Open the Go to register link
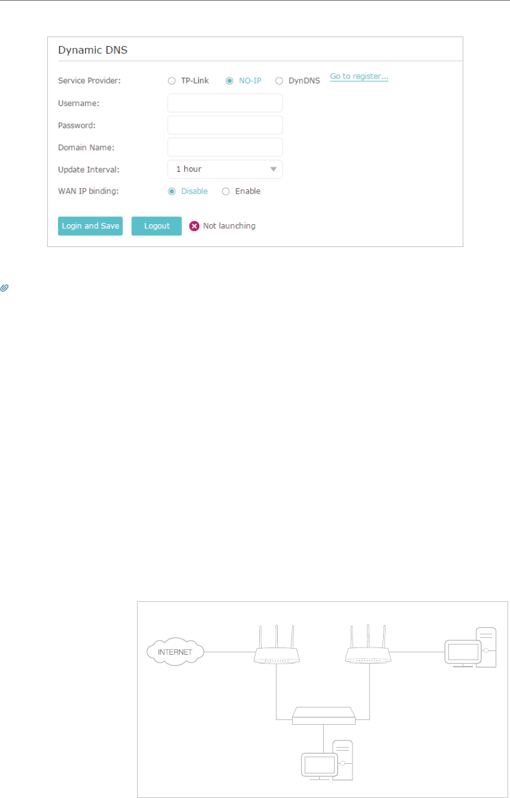The width and height of the screenshot is (510, 798). point(359,77)
